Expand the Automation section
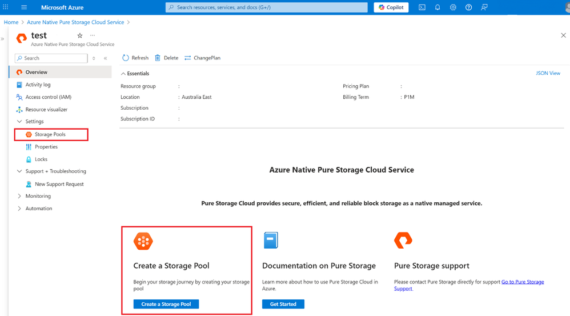Screen dimensions: 570x316 coord(19,209)
